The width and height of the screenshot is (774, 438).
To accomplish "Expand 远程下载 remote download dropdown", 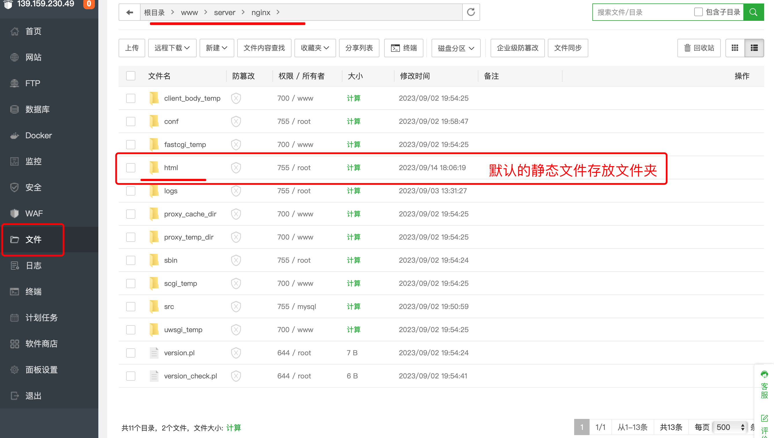I will click(x=172, y=48).
